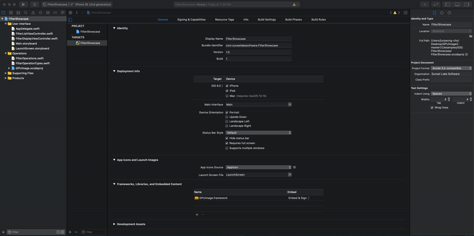Click the Library plus button
This screenshot has width=474, height=236.
(424, 5)
